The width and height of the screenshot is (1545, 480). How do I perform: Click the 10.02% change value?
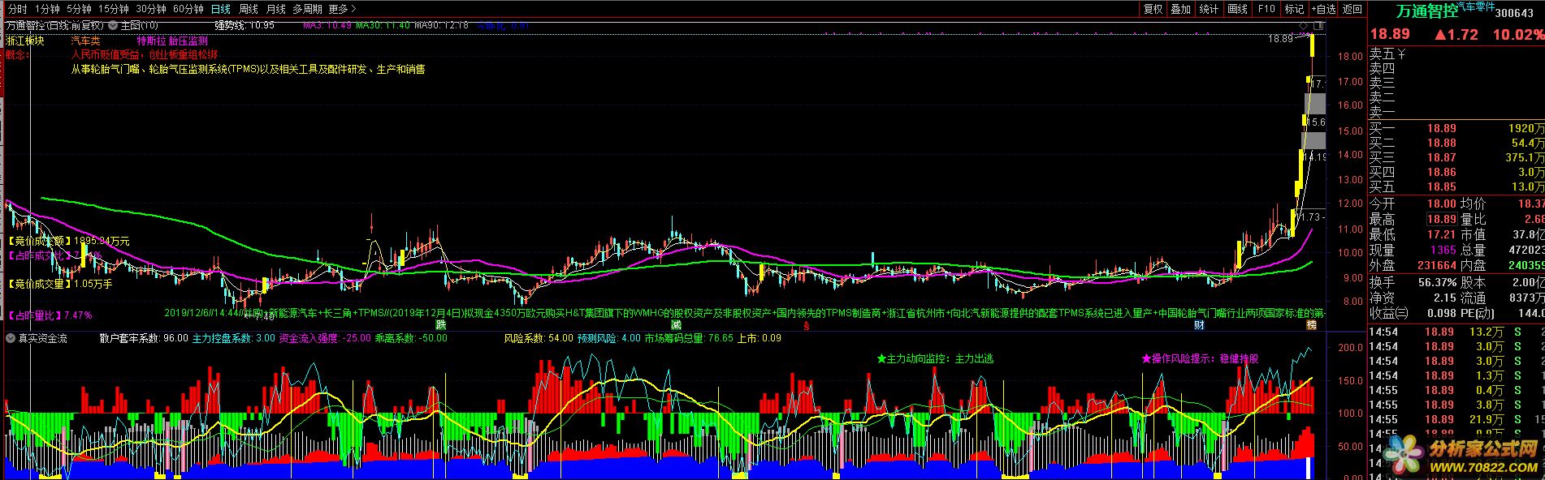pos(1518,35)
